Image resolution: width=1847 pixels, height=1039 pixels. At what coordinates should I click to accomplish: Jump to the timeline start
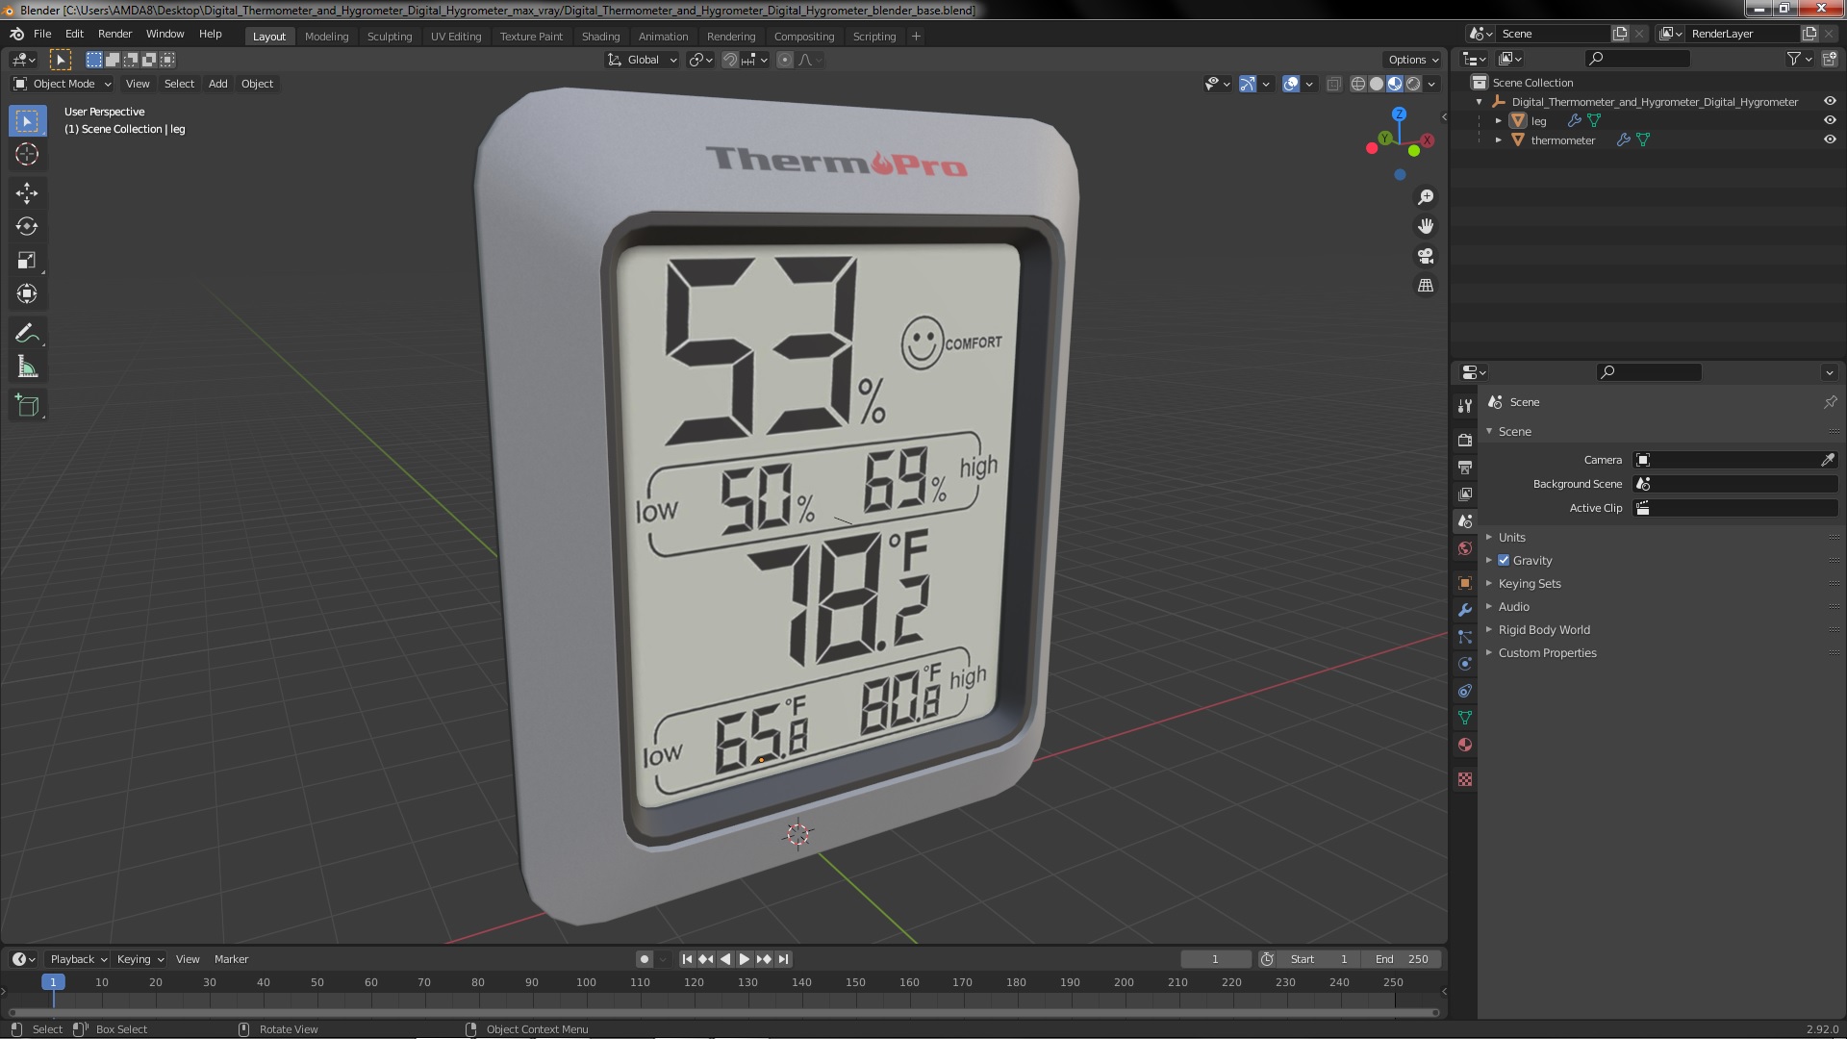click(x=687, y=959)
